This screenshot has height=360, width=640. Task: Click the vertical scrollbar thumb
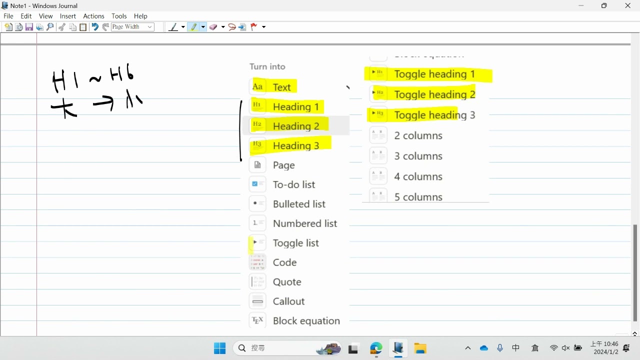[635, 273]
